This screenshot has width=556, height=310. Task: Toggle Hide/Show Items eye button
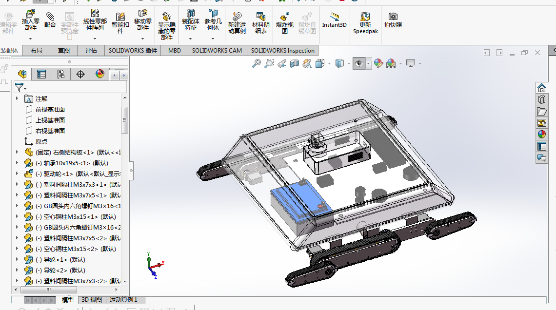(x=359, y=63)
